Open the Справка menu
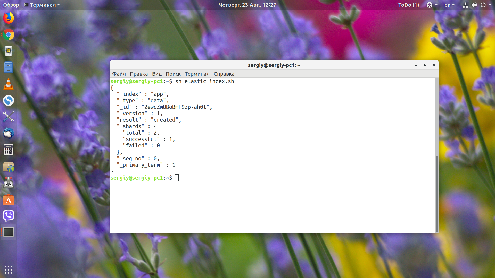Viewport: 495px width, 278px height. coord(224,74)
